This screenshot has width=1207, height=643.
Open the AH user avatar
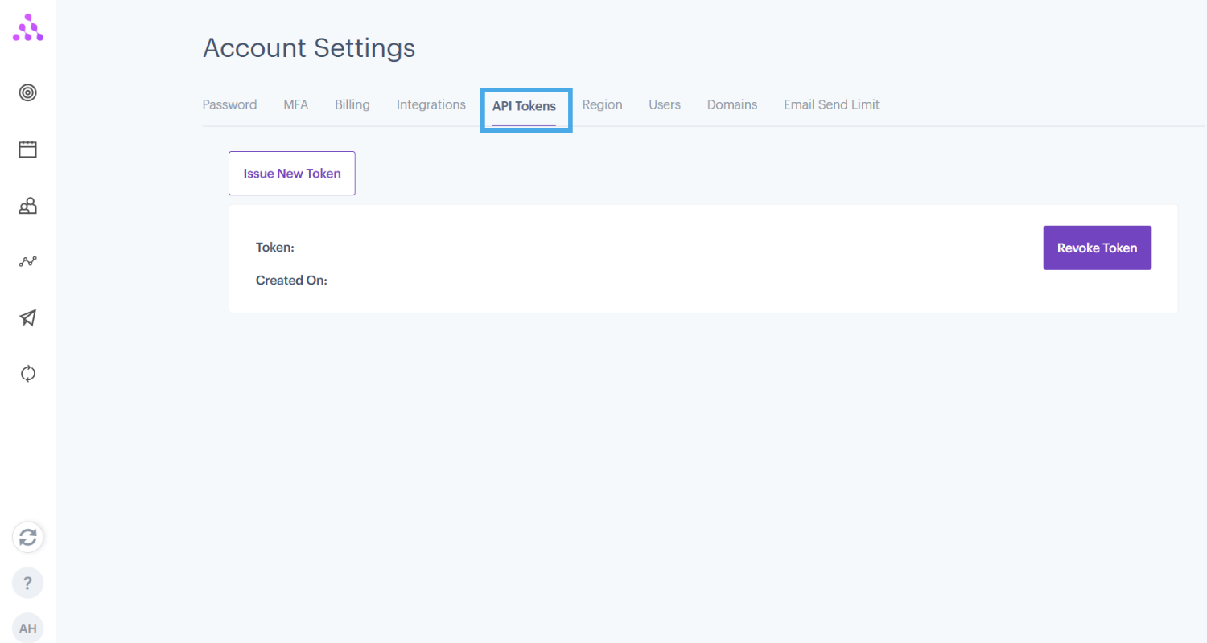pyautogui.click(x=28, y=628)
